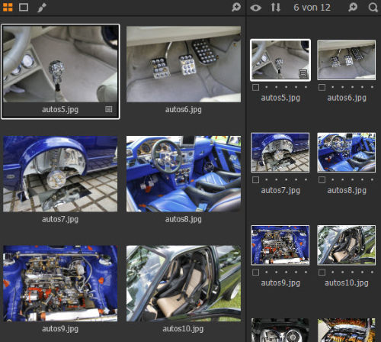Click the autos8.jpg label in right panel
This screenshot has width=381, height=342.
[x=347, y=191]
